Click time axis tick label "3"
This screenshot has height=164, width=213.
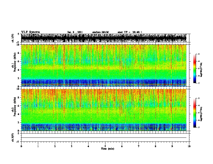tap(72, 146)
